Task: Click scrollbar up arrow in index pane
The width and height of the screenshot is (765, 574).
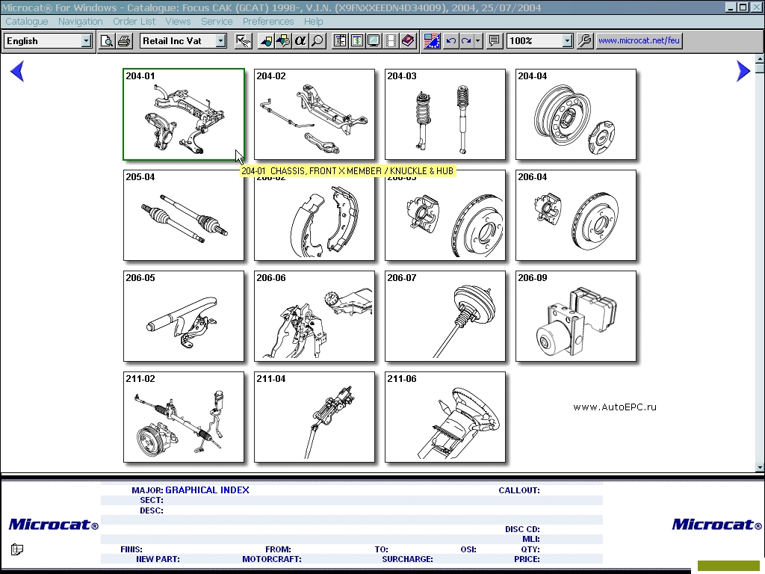Action: pos(760,58)
